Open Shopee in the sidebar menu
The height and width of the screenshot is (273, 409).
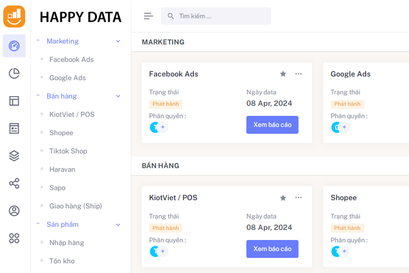(x=61, y=133)
